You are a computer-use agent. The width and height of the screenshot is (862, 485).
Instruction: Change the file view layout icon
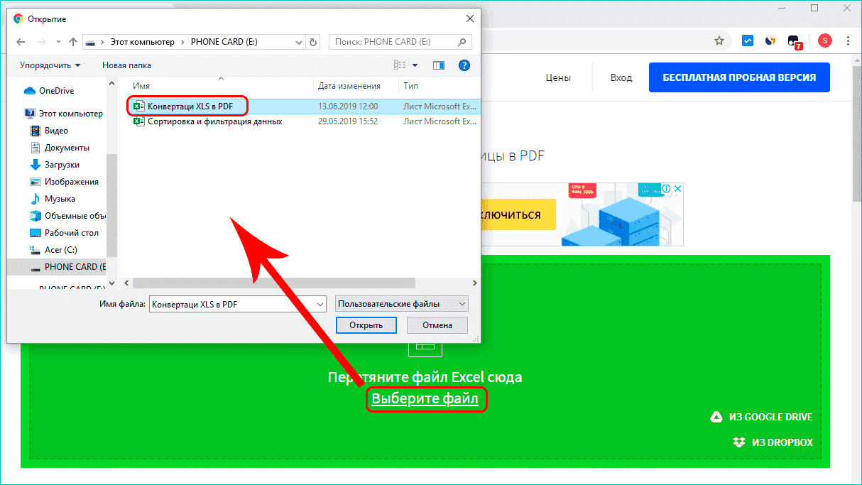[400, 65]
